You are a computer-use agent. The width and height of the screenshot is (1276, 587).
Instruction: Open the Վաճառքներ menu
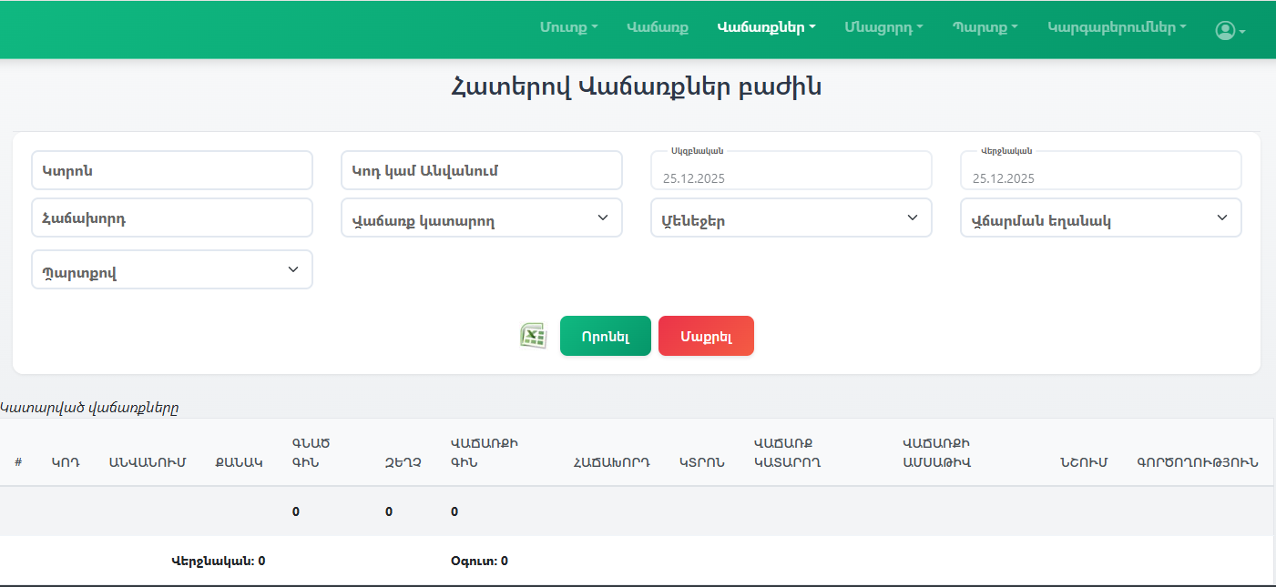tap(766, 27)
